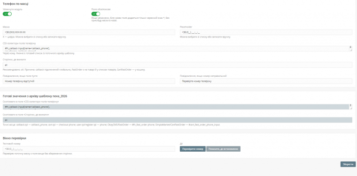Viewport: 357px width, 176px height.
Task: Select the ready 'all' pages value field
Action: pyautogui.click(x=178, y=120)
